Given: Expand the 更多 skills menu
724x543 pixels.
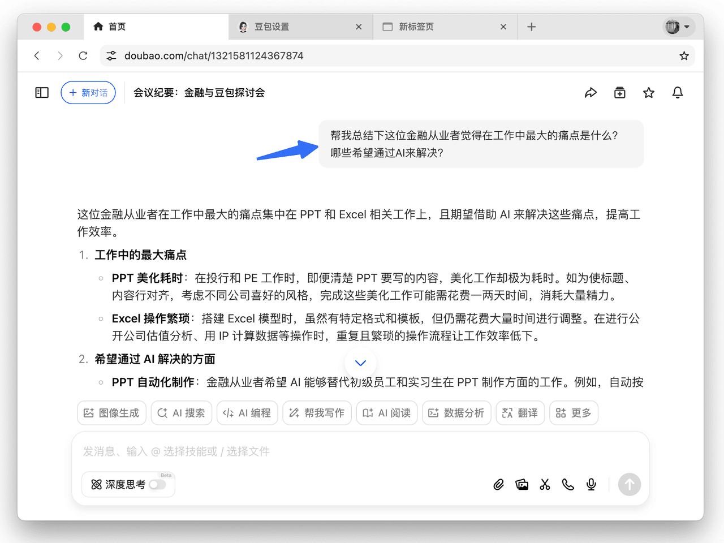Looking at the screenshot, I should pyautogui.click(x=574, y=413).
